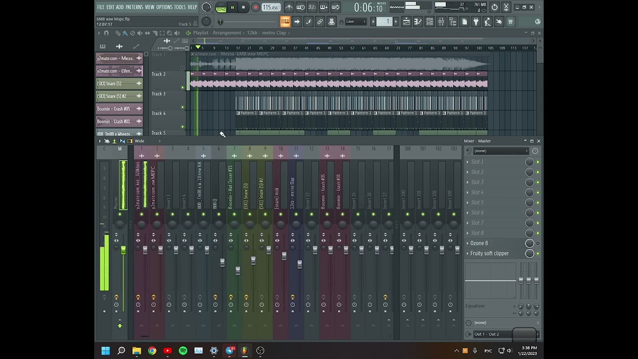Select the pencil draw tool in playlist
Image resolution: width=638 pixels, height=359 pixels.
click(118, 33)
